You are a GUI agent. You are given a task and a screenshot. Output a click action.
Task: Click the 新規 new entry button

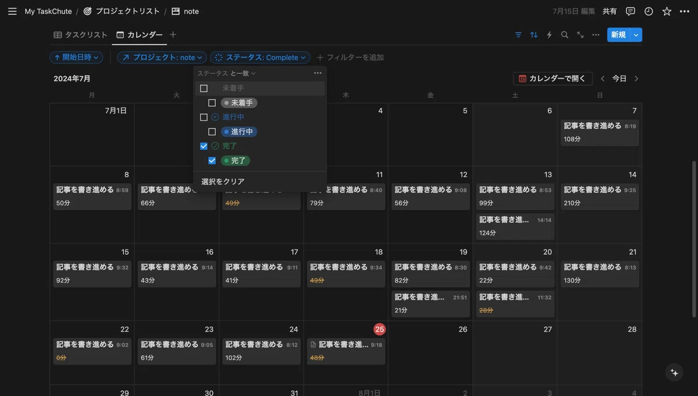pyautogui.click(x=618, y=35)
